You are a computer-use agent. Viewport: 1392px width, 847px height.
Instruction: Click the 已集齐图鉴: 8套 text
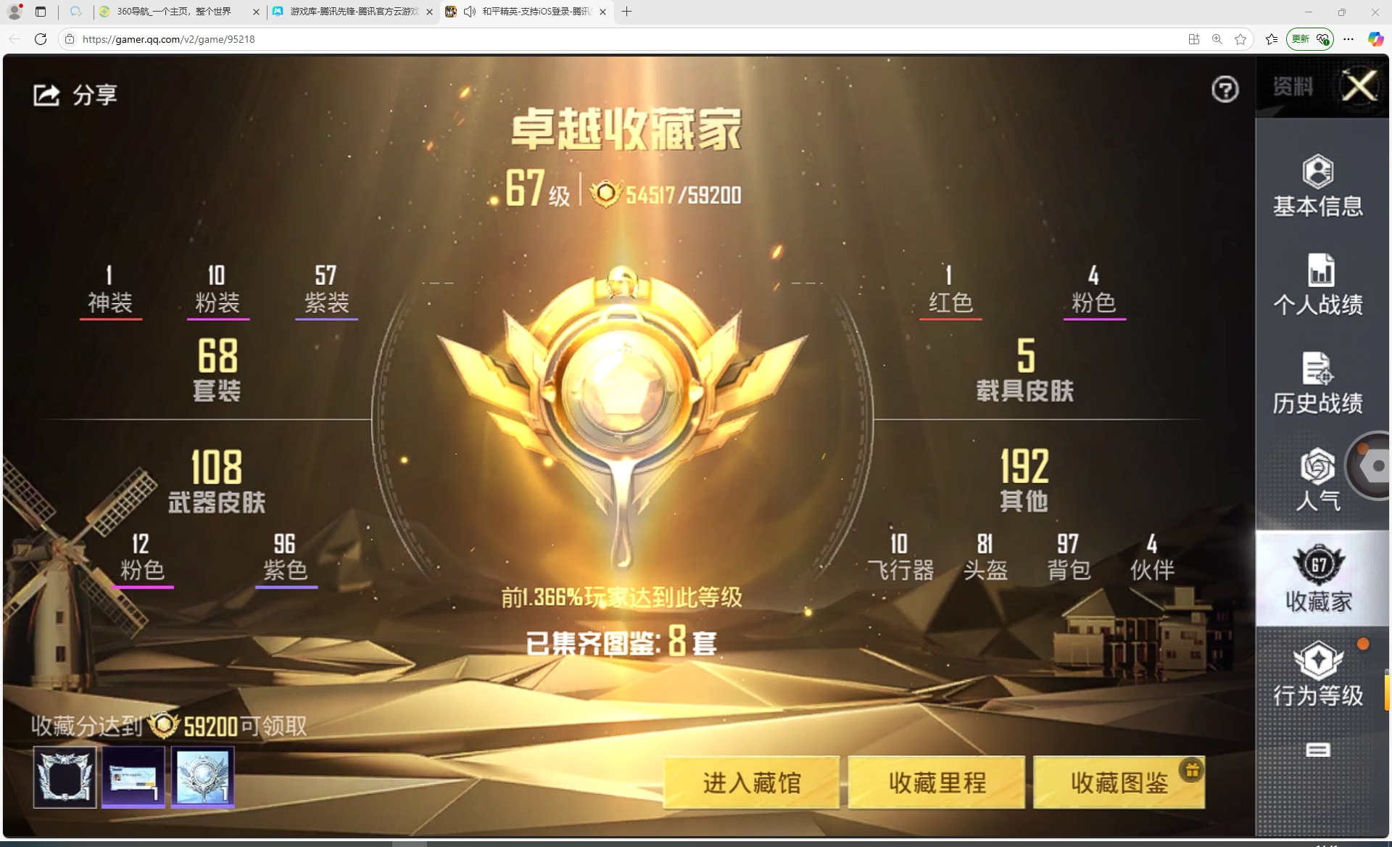pyautogui.click(x=621, y=641)
